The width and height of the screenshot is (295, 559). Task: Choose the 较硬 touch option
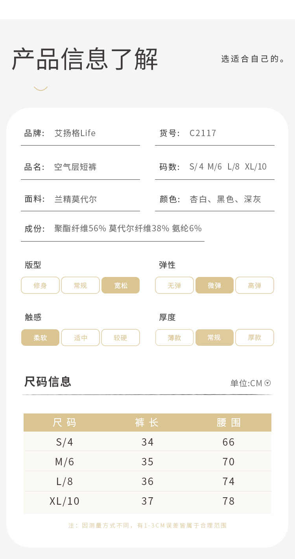coord(121,338)
